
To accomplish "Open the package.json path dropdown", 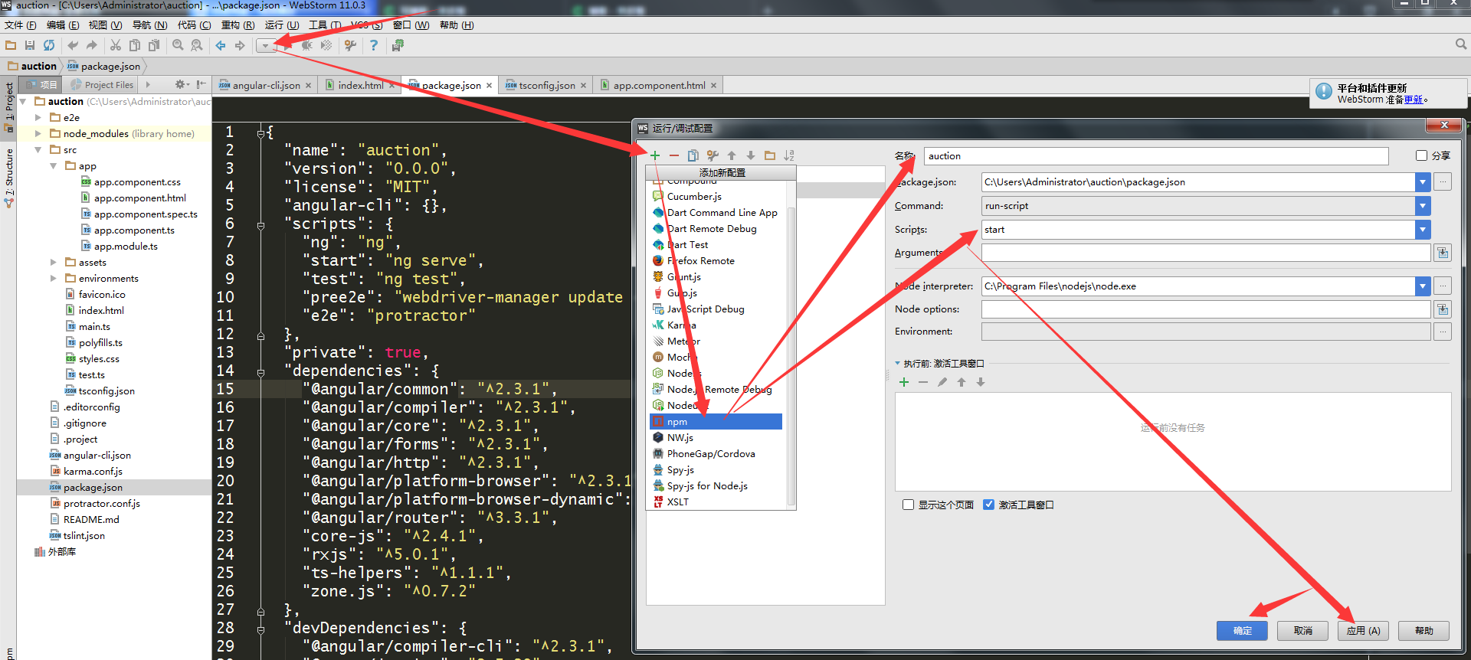I will (1423, 182).
